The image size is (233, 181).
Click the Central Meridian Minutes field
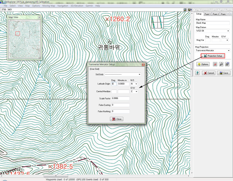(123, 91)
